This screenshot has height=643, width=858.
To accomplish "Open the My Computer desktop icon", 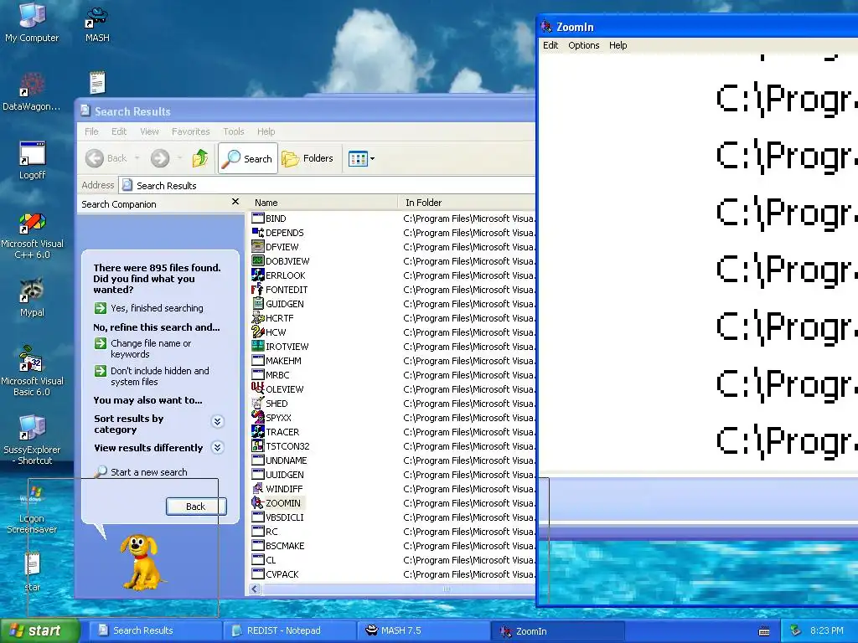I will (x=32, y=22).
